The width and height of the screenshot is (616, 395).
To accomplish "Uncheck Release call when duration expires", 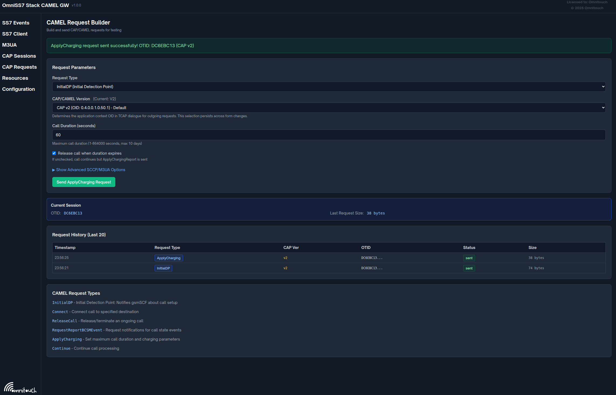I will point(54,153).
